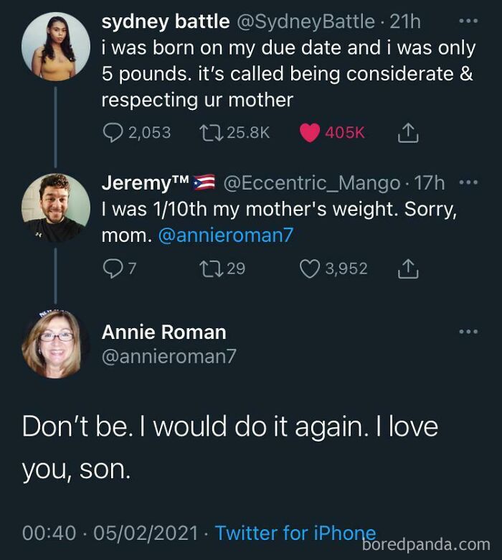View Jeremy's profile picture

(56, 207)
